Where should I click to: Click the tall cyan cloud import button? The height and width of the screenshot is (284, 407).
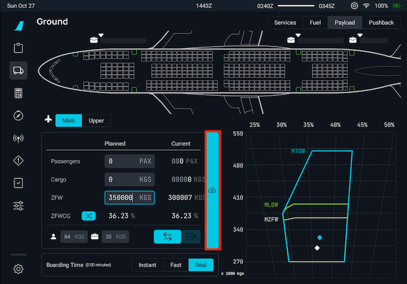point(212,190)
